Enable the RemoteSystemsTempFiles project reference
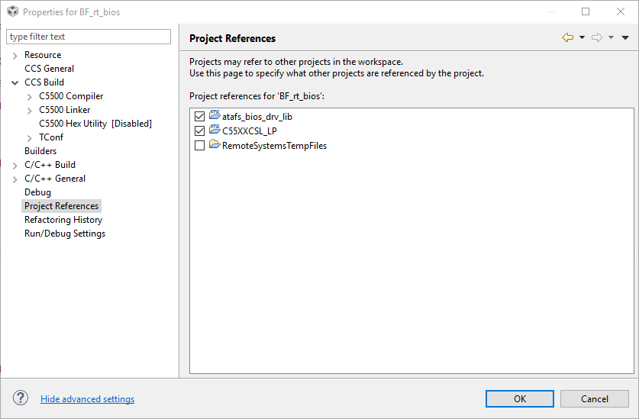639x419 pixels. [200, 146]
